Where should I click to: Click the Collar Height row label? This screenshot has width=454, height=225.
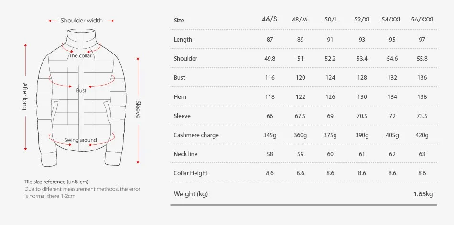point(191,173)
